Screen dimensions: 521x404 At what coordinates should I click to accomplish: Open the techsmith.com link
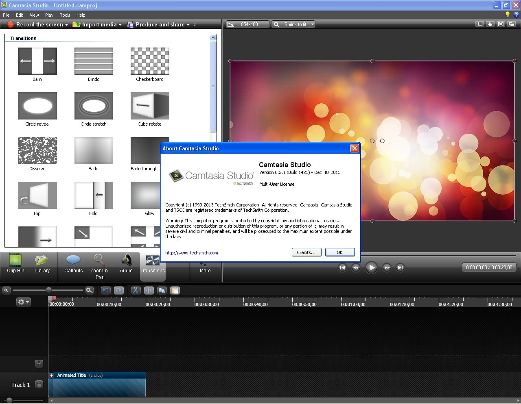[191, 253]
